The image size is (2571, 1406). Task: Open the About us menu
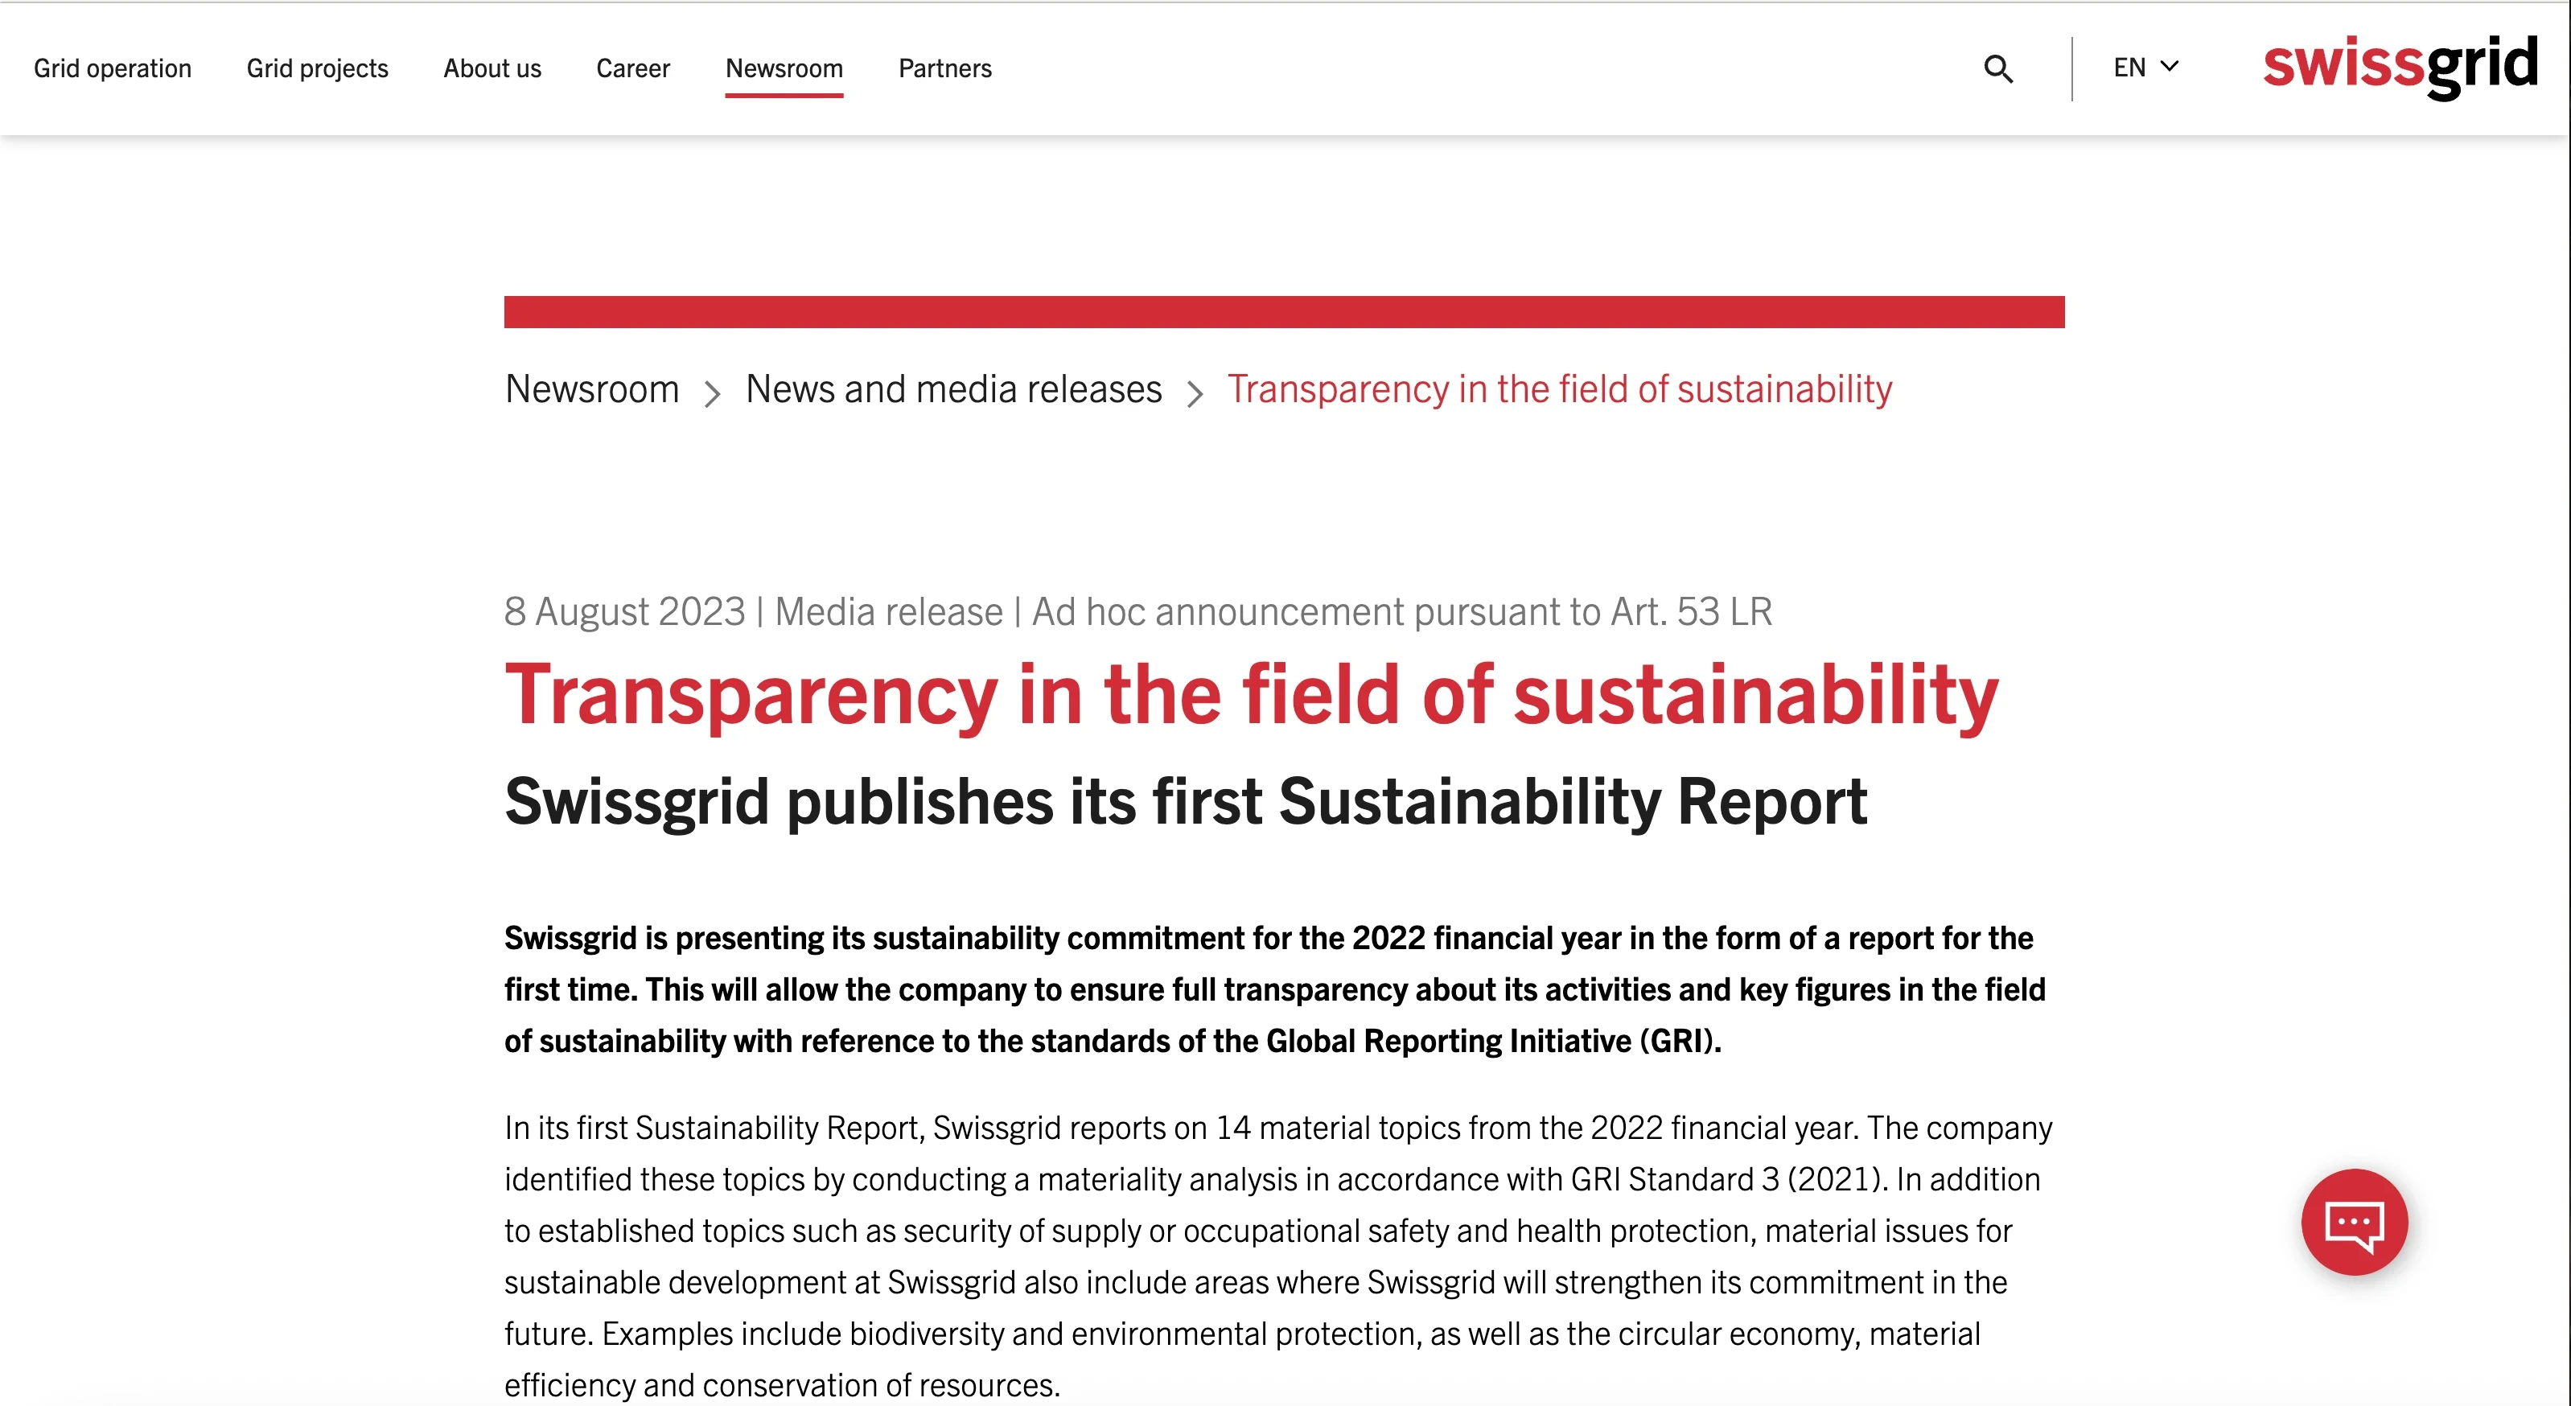492,68
